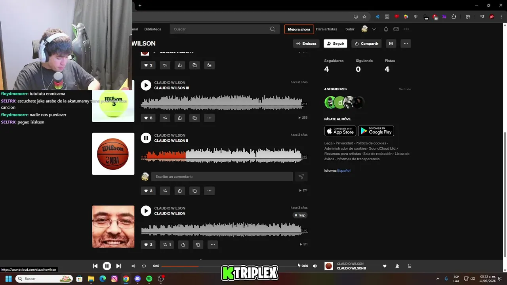Repost the CLAUDIO WILSON II track

point(165,190)
